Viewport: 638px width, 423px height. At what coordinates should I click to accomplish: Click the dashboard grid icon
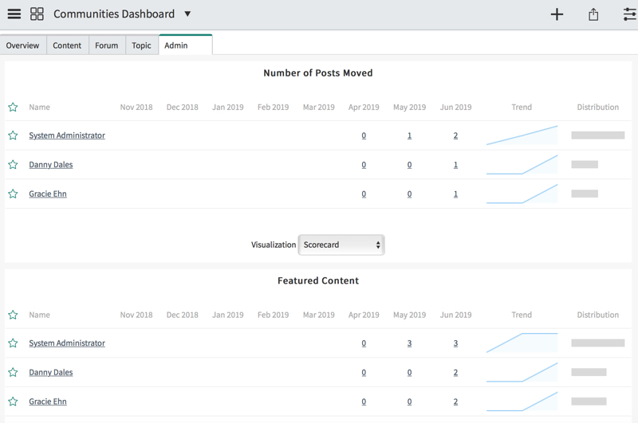[x=37, y=14]
